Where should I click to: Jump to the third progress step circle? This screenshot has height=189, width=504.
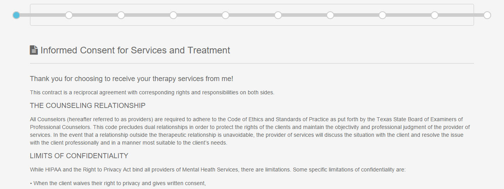pos(121,15)
